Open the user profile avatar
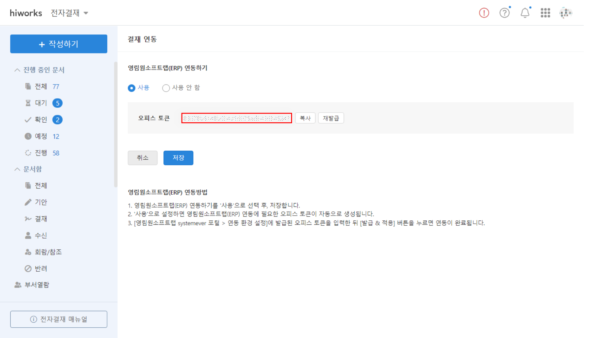601x338 pixels. (x=566, y=13)
